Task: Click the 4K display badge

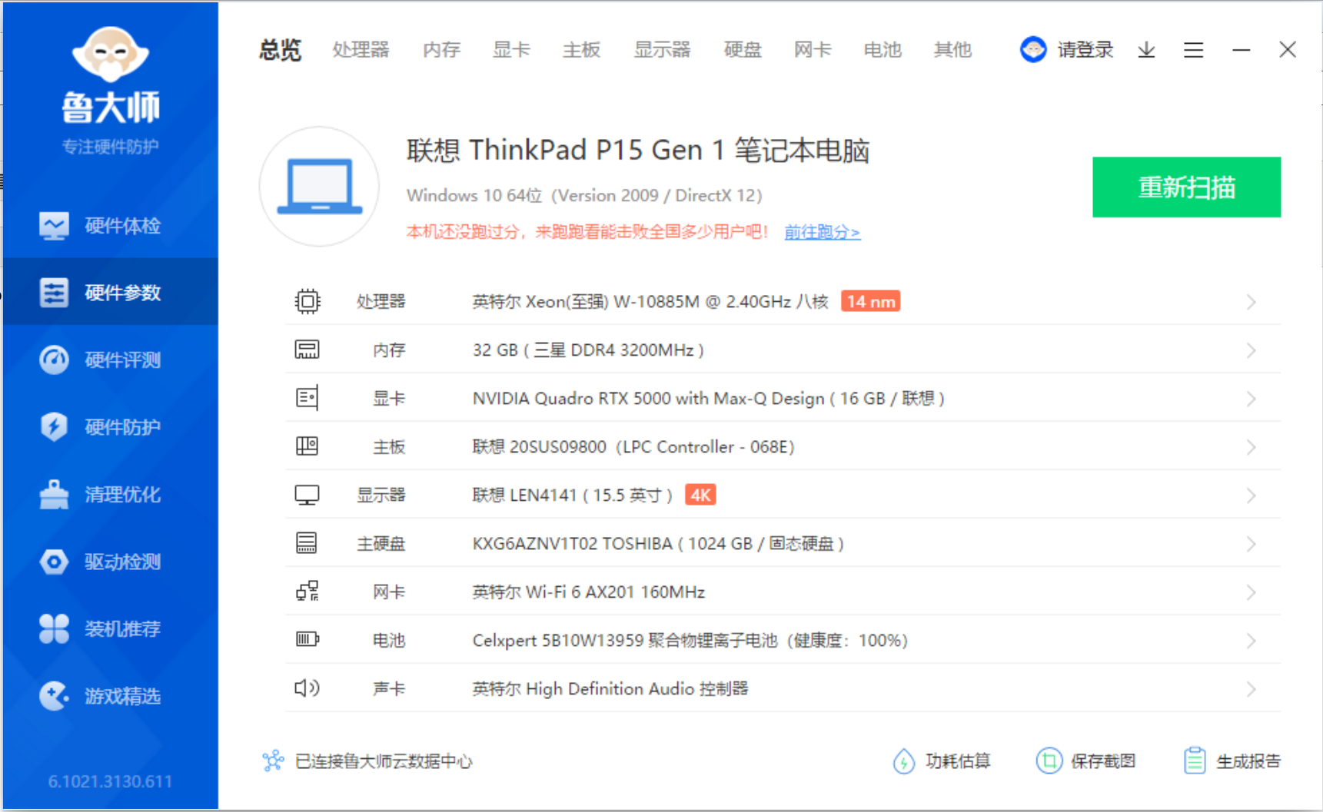Action: [700, 495]
